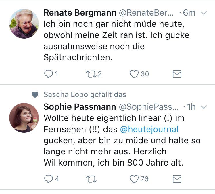Open the @heutejournal mention link
This screenshot has width=215, height=194.
pyautogui.click(x=149, y=129)
